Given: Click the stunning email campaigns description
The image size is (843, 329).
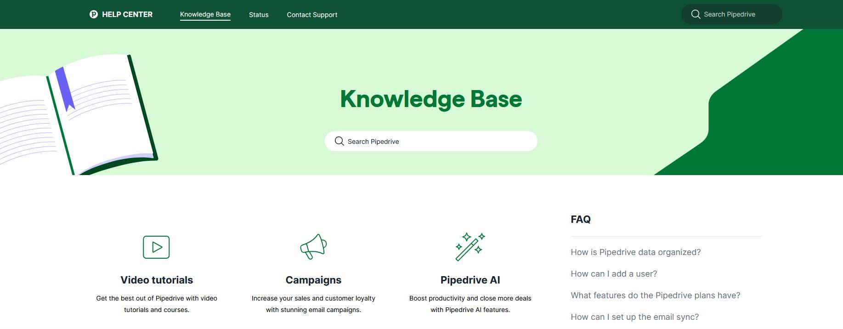Looking at the screenshot, I should 313,304.
